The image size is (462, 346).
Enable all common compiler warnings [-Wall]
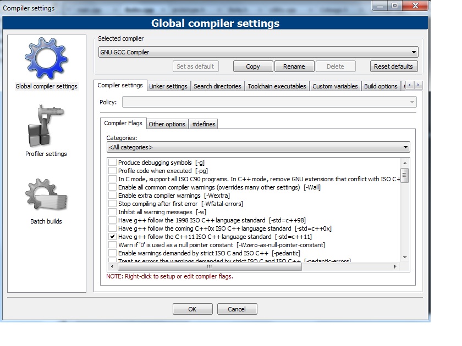[113, 187]
